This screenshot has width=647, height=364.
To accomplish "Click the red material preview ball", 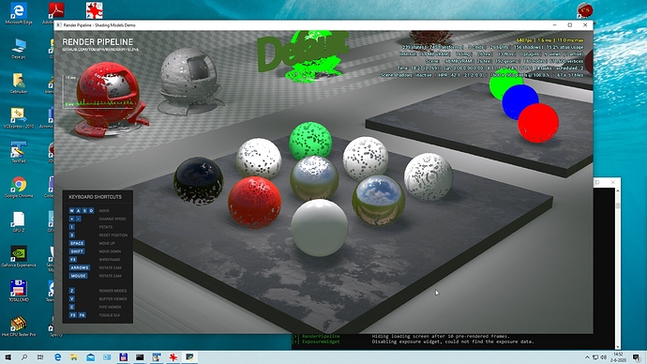I will click(x=110, y=99).
